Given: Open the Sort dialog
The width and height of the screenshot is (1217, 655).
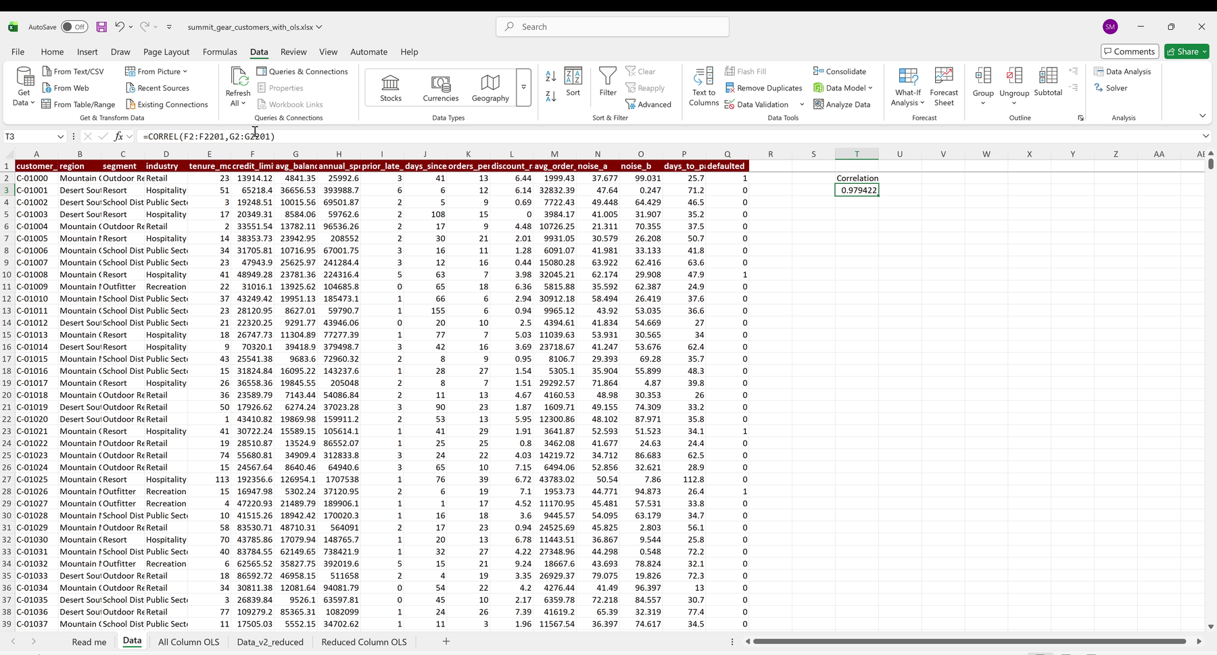Looking at the screenshot, I should [573, 82].
